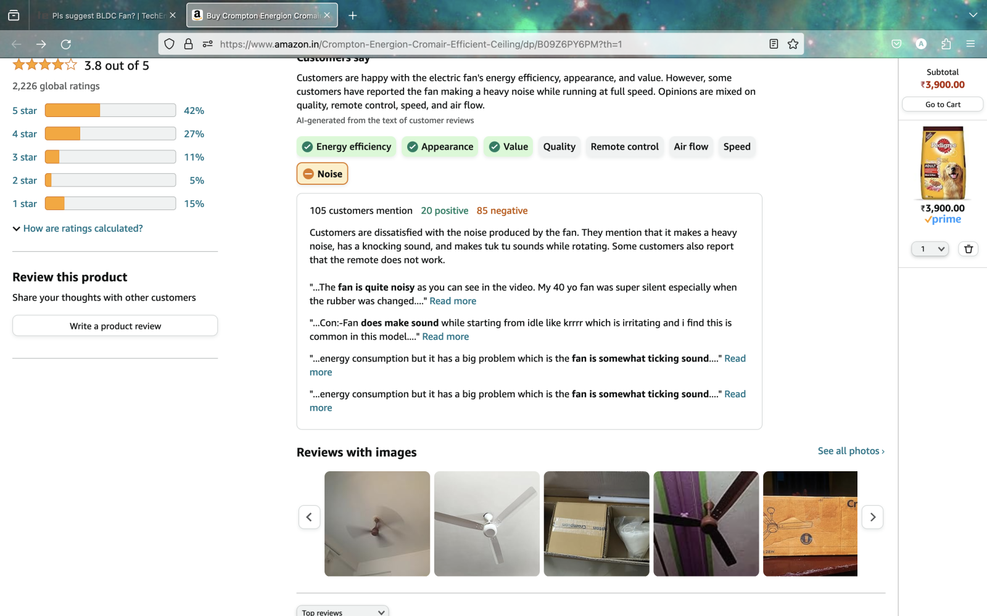Screen dimensions: 987x616
Task: Click the prime badge in cart
Action: tap(943, 220)
